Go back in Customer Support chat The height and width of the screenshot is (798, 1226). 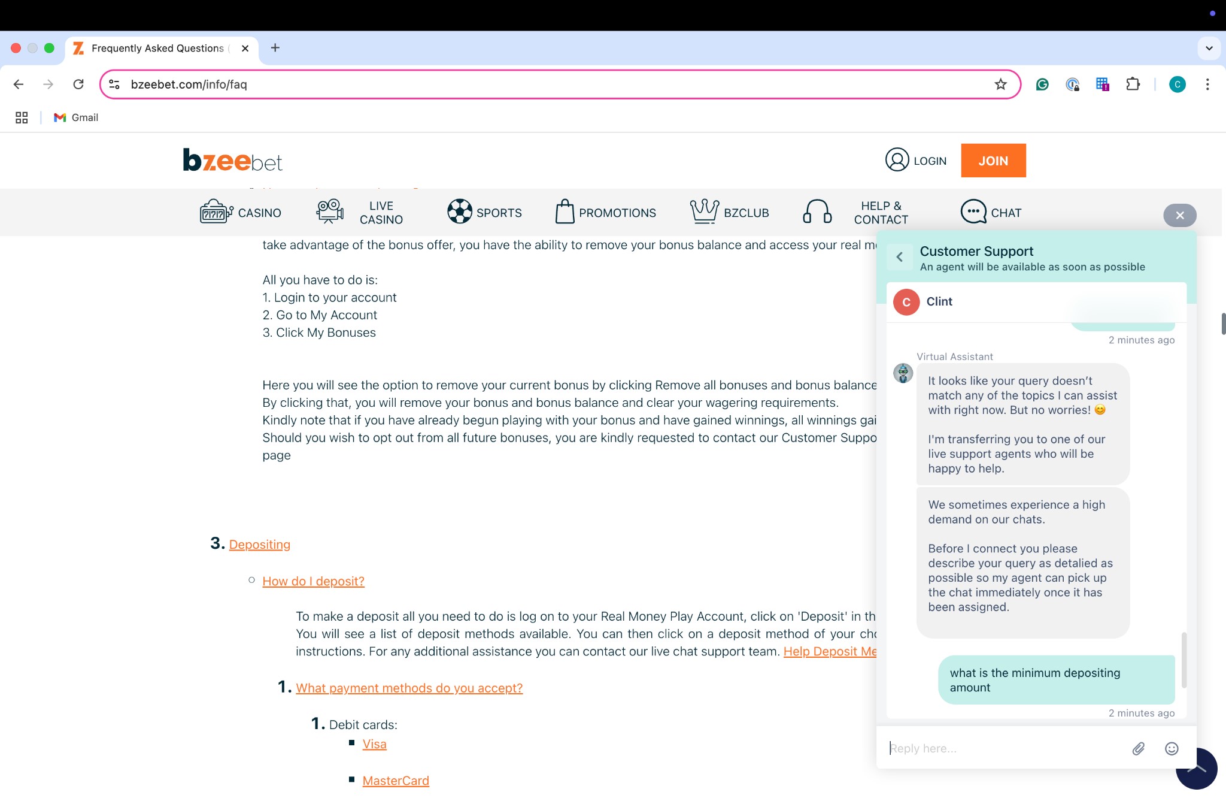pos(899,257)
